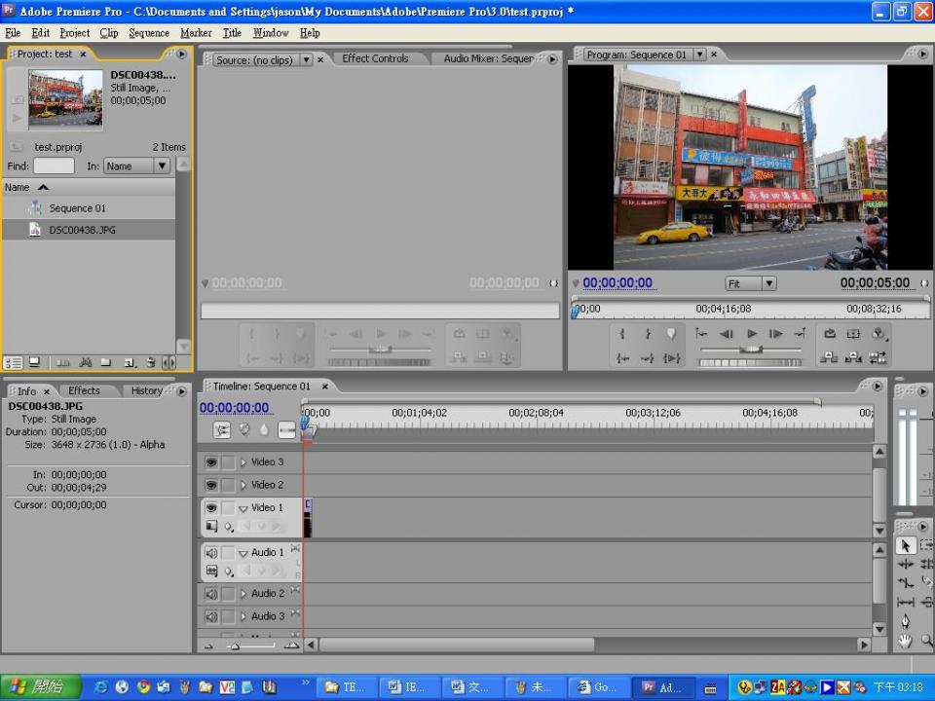Mute the Audio 2 track speaker
This screenshot has height=701, width=935.
211,594
